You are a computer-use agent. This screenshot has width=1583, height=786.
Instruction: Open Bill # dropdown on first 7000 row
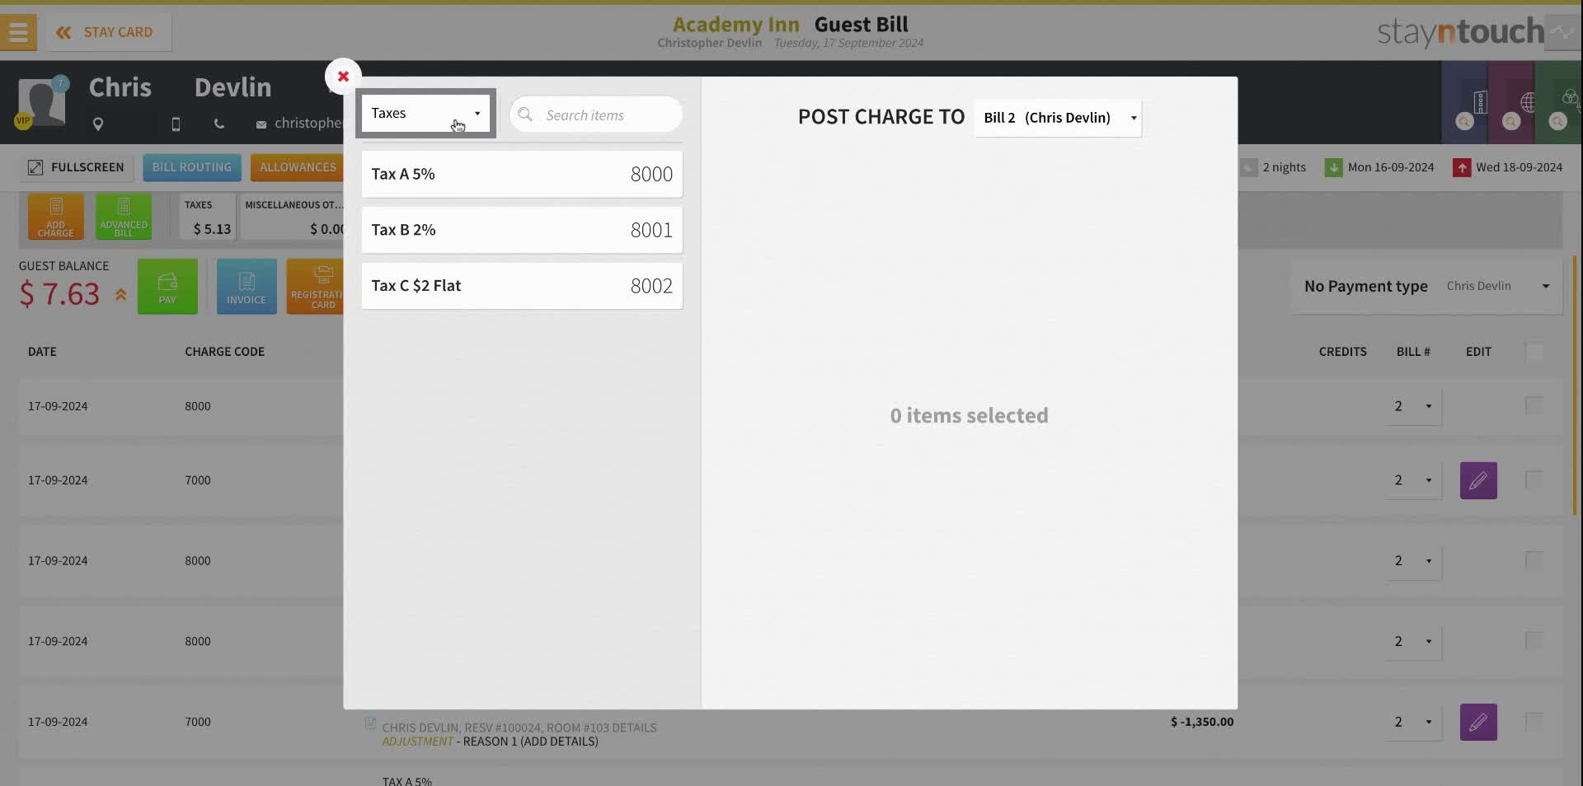point(1414,480)
